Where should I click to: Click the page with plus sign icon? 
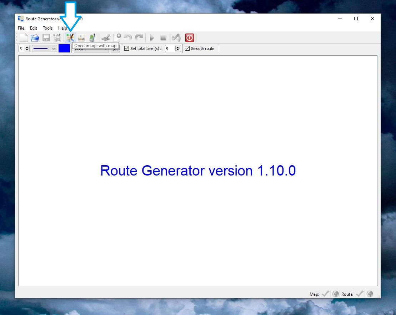(117, 38)
